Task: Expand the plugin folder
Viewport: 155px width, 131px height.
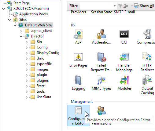Action: click(27, 75)
